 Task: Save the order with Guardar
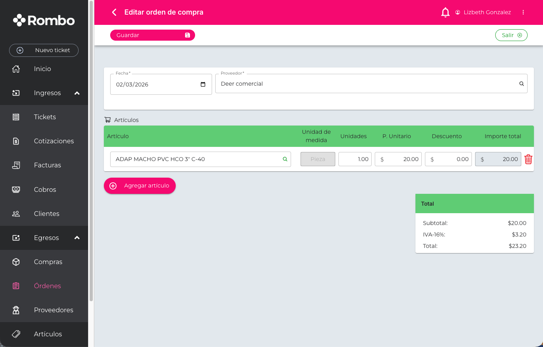152,35
